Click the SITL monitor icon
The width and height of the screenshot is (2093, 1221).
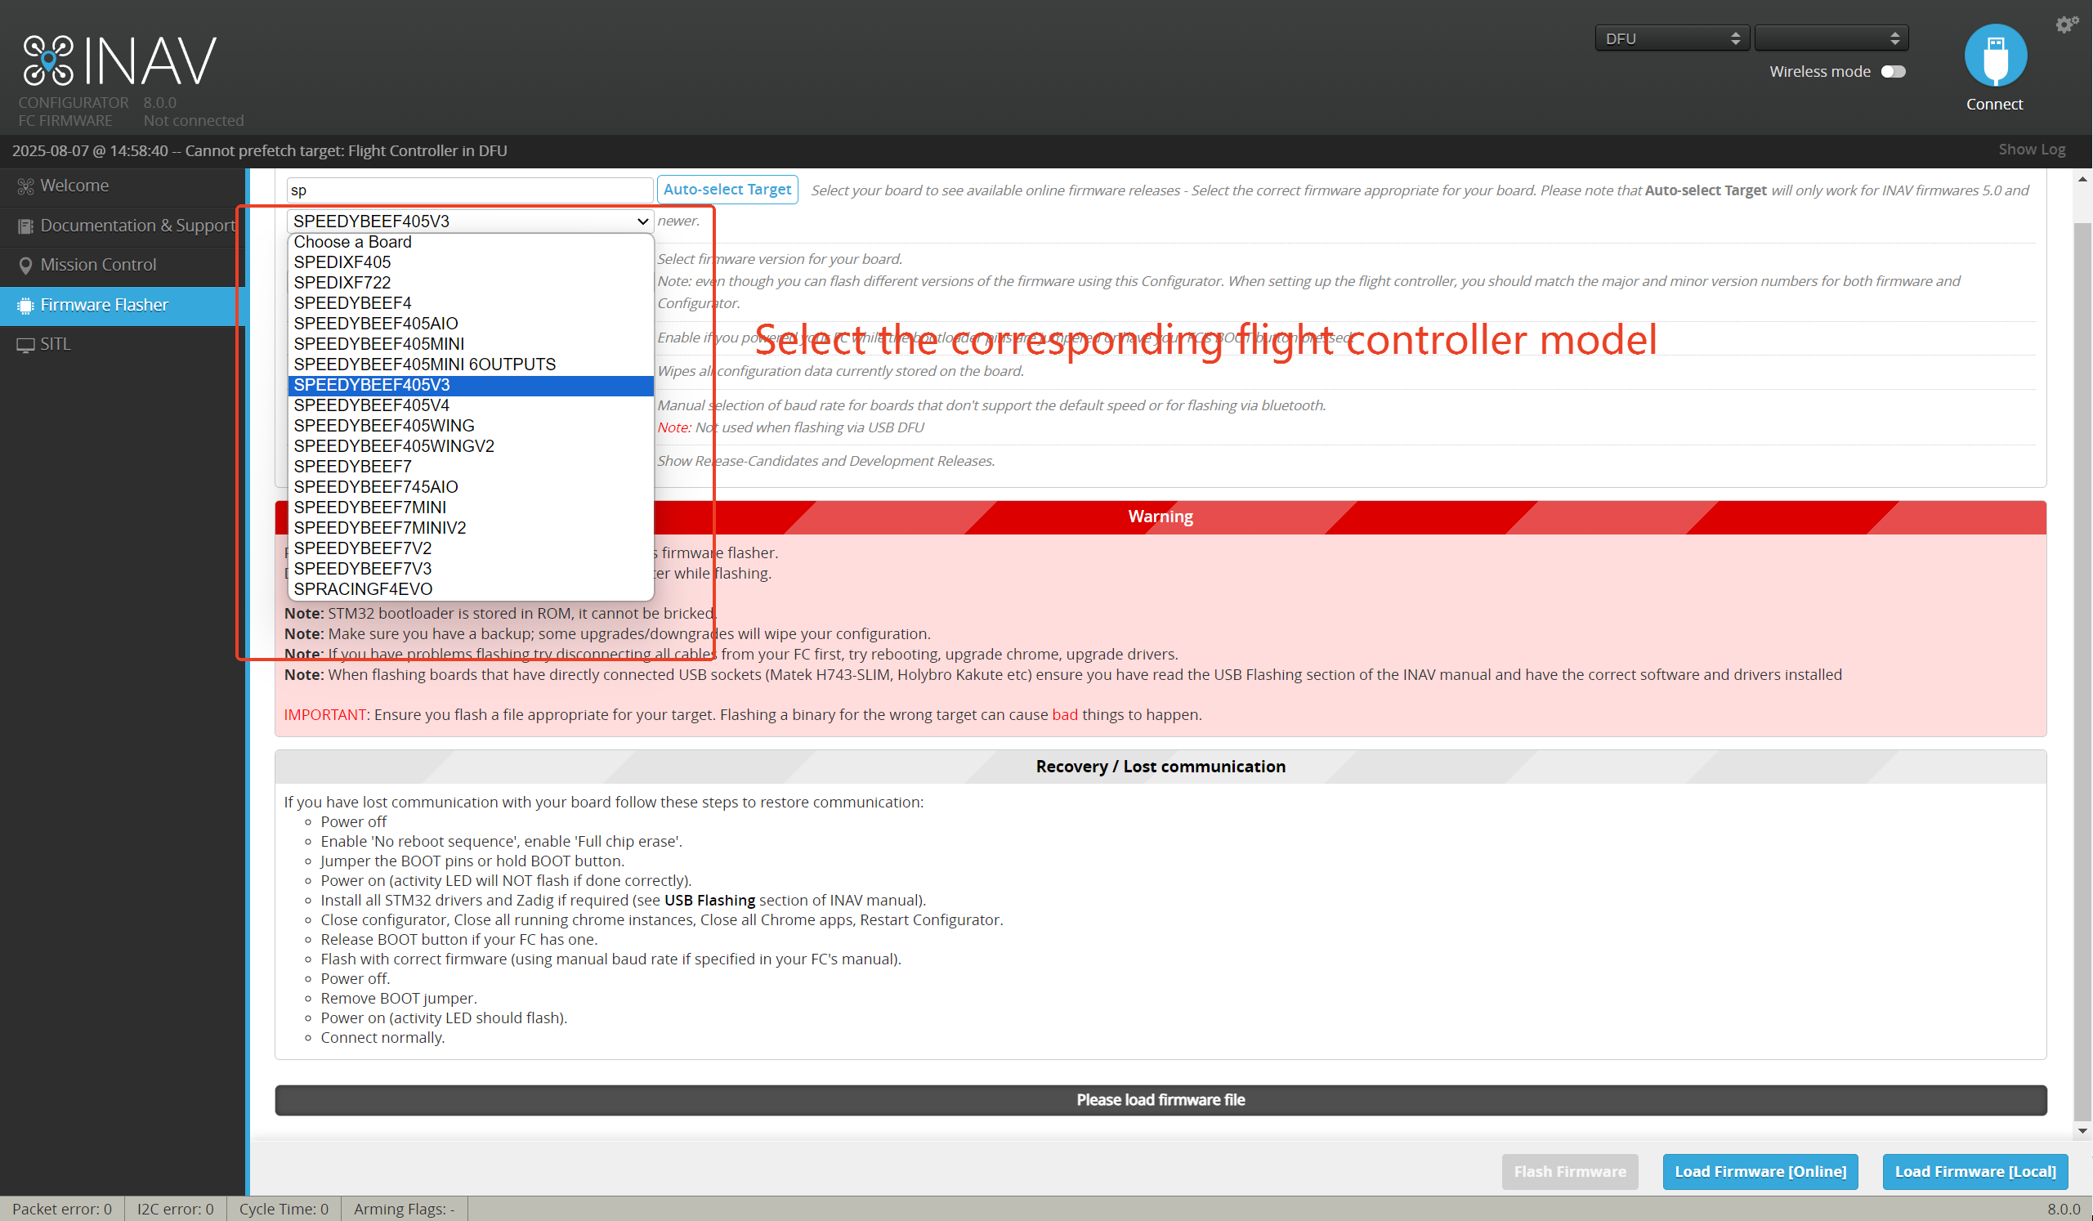click(26, 345)
